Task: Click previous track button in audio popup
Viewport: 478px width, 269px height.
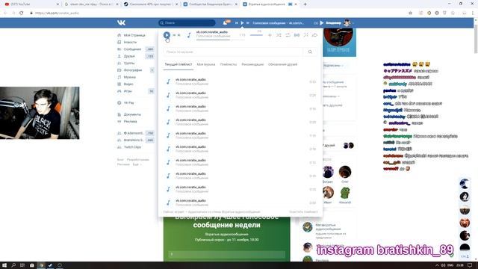Action: tap(174, 35)
